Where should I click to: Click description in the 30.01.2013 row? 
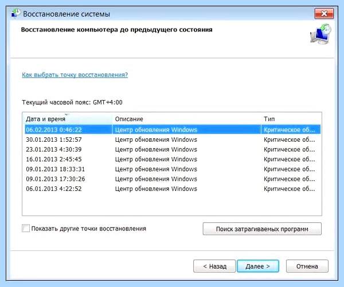pos(156,139)
